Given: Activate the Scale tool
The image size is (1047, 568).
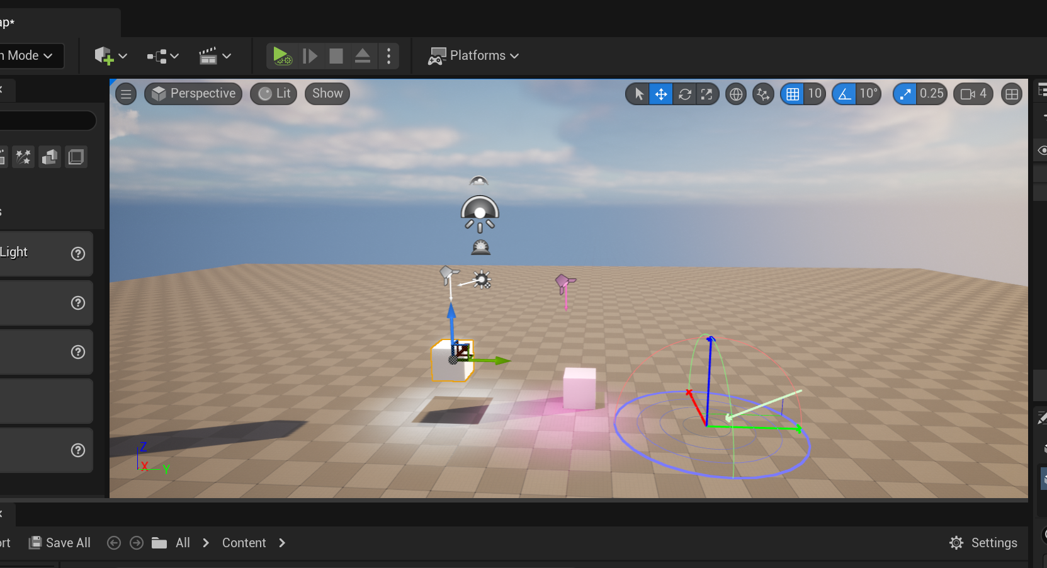Looking at the screenshot, I should [x=706, y=94].
